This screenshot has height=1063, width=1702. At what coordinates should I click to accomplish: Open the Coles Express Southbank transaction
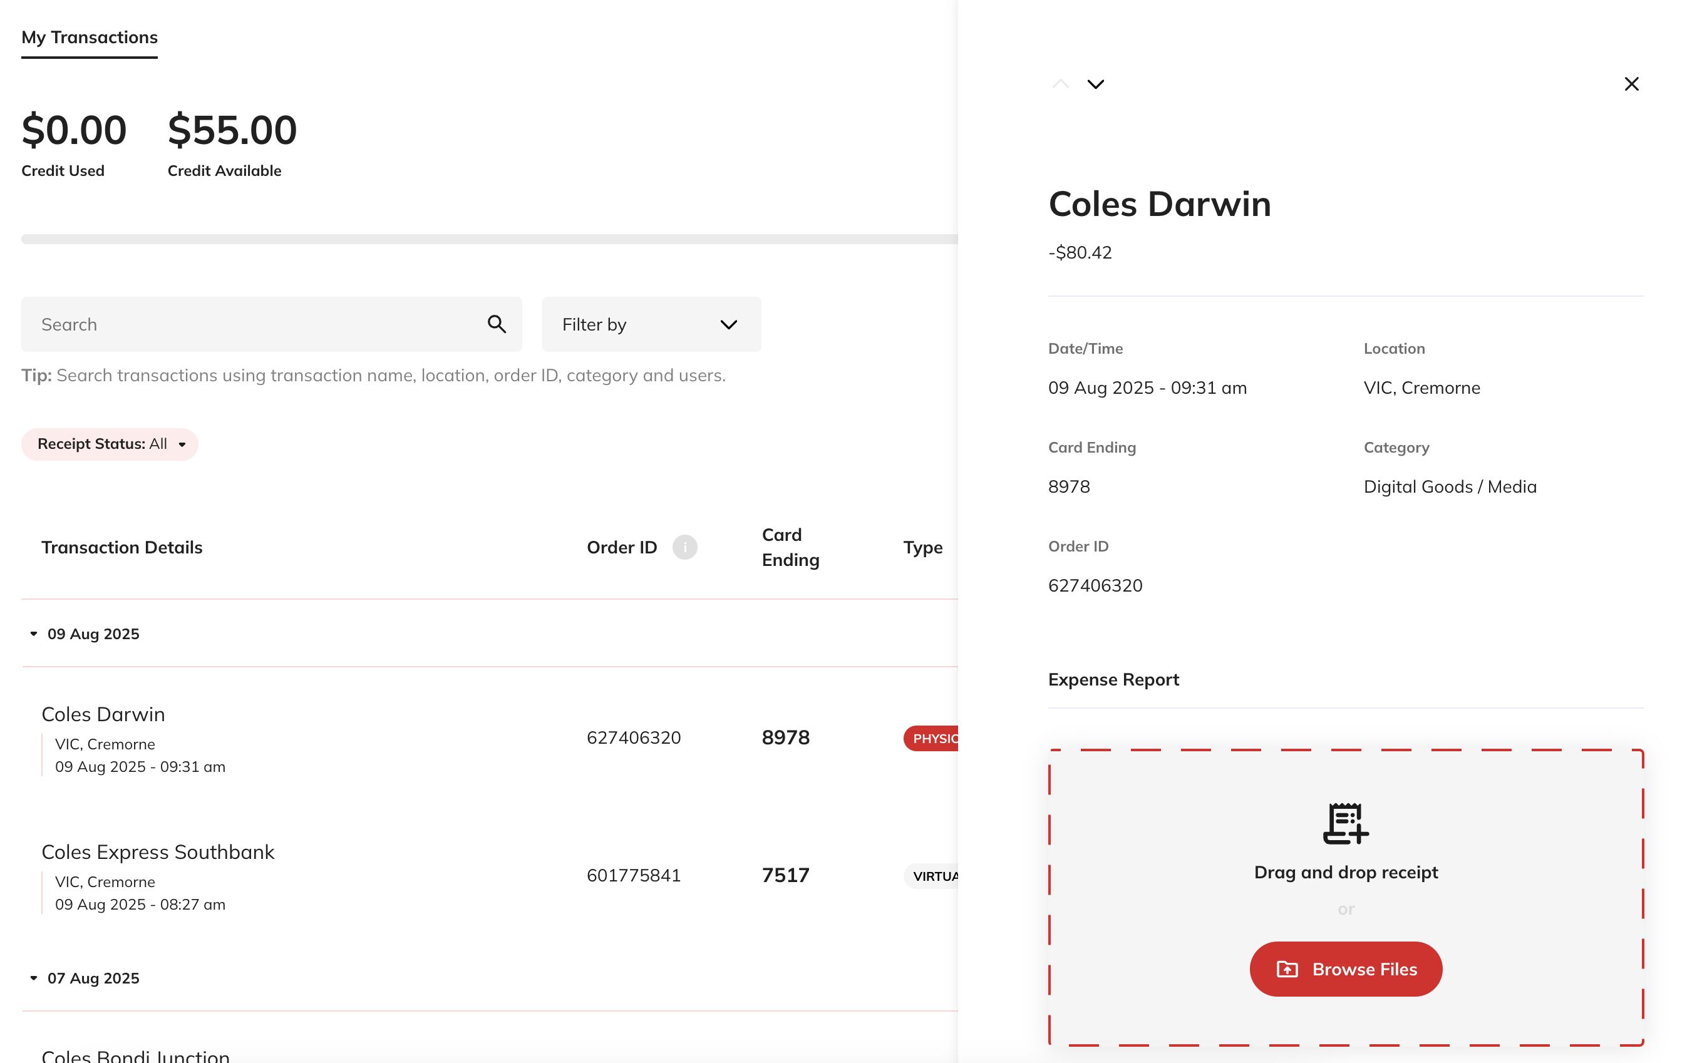click(x=157, y=851)
